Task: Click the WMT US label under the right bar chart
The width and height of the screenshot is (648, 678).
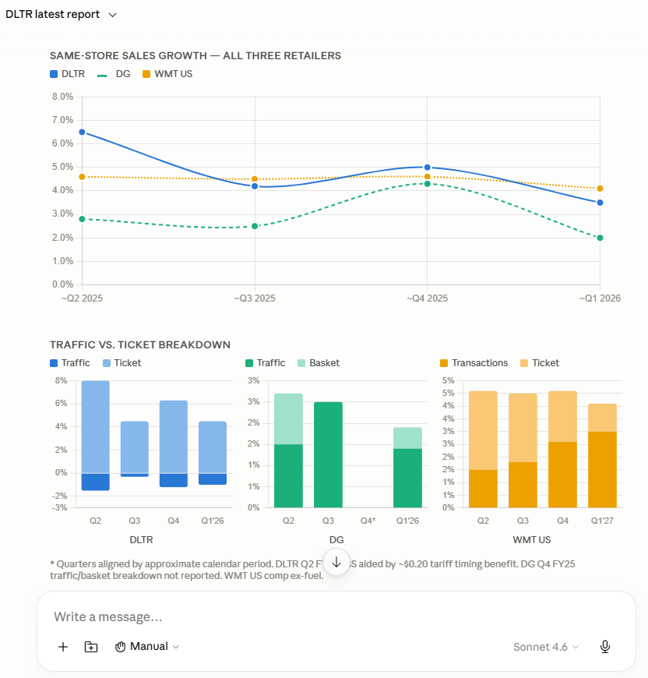Action: click(532, 539)
